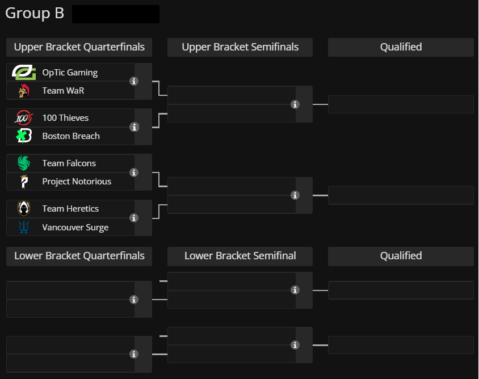The image size is (479, 379).
Task: Show details for Team Heretics vs Vancouver Surge
Action: (x=134, y=218)
